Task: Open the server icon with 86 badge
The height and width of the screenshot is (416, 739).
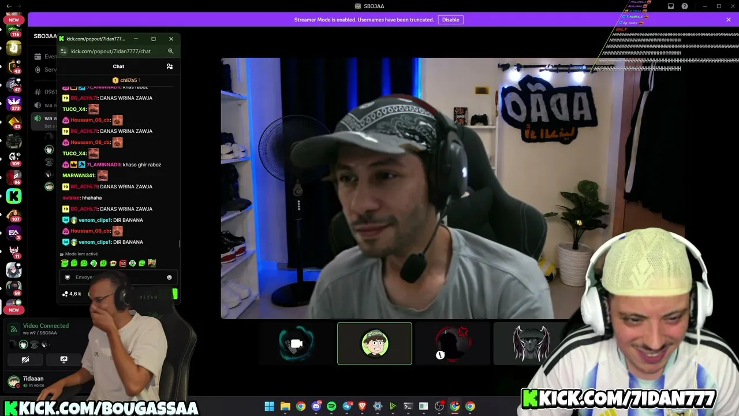Action: tap(14, 177)
